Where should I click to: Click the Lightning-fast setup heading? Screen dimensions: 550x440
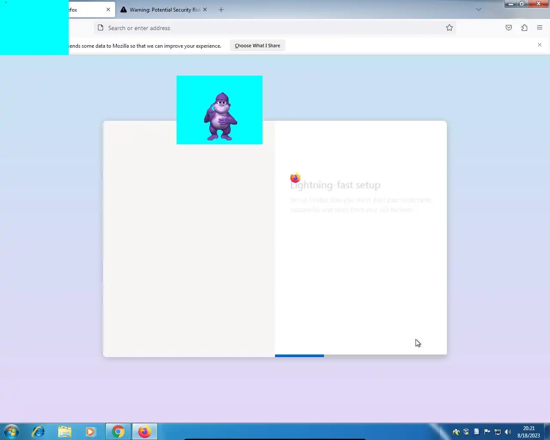pos(335,185)
